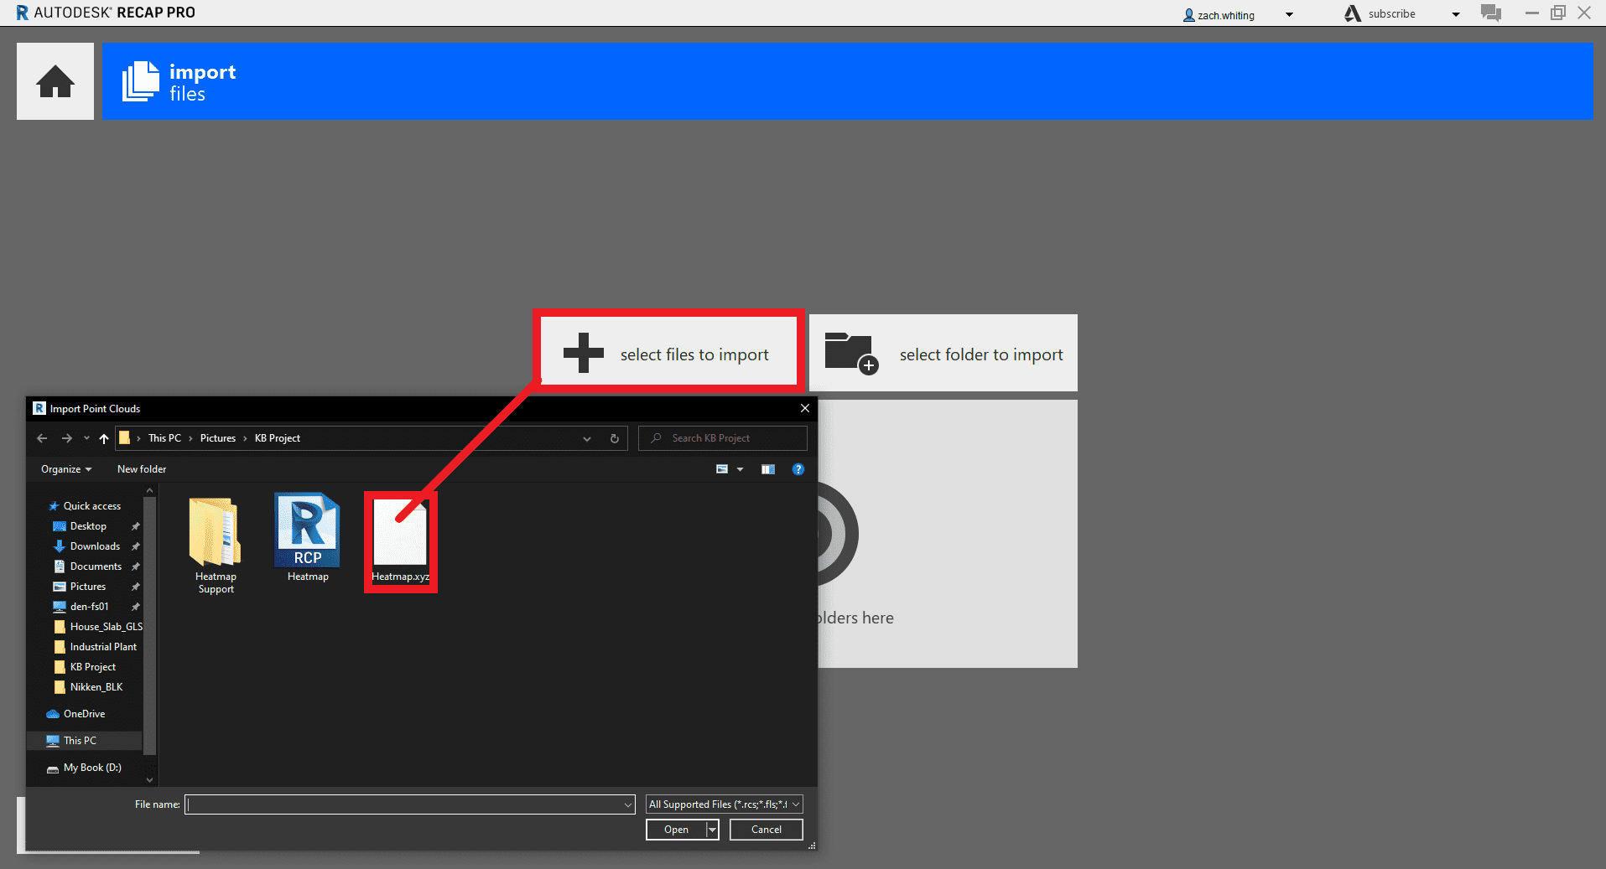Select the Downloads pinned item in sidebar
1606x869 pixels.
point(93,546)
